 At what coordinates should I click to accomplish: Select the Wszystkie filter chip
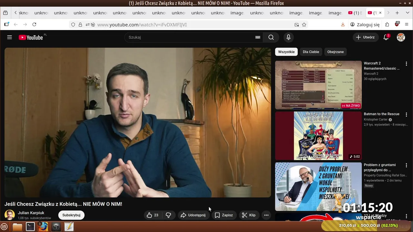(x=286, y=52)
